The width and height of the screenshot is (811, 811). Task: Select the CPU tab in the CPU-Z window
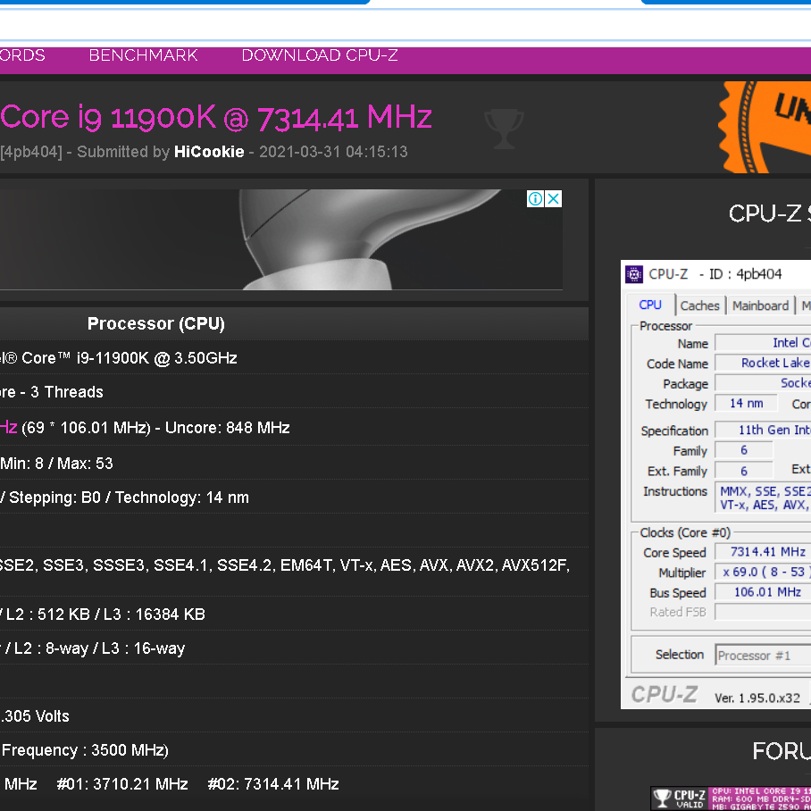(650, 305)
